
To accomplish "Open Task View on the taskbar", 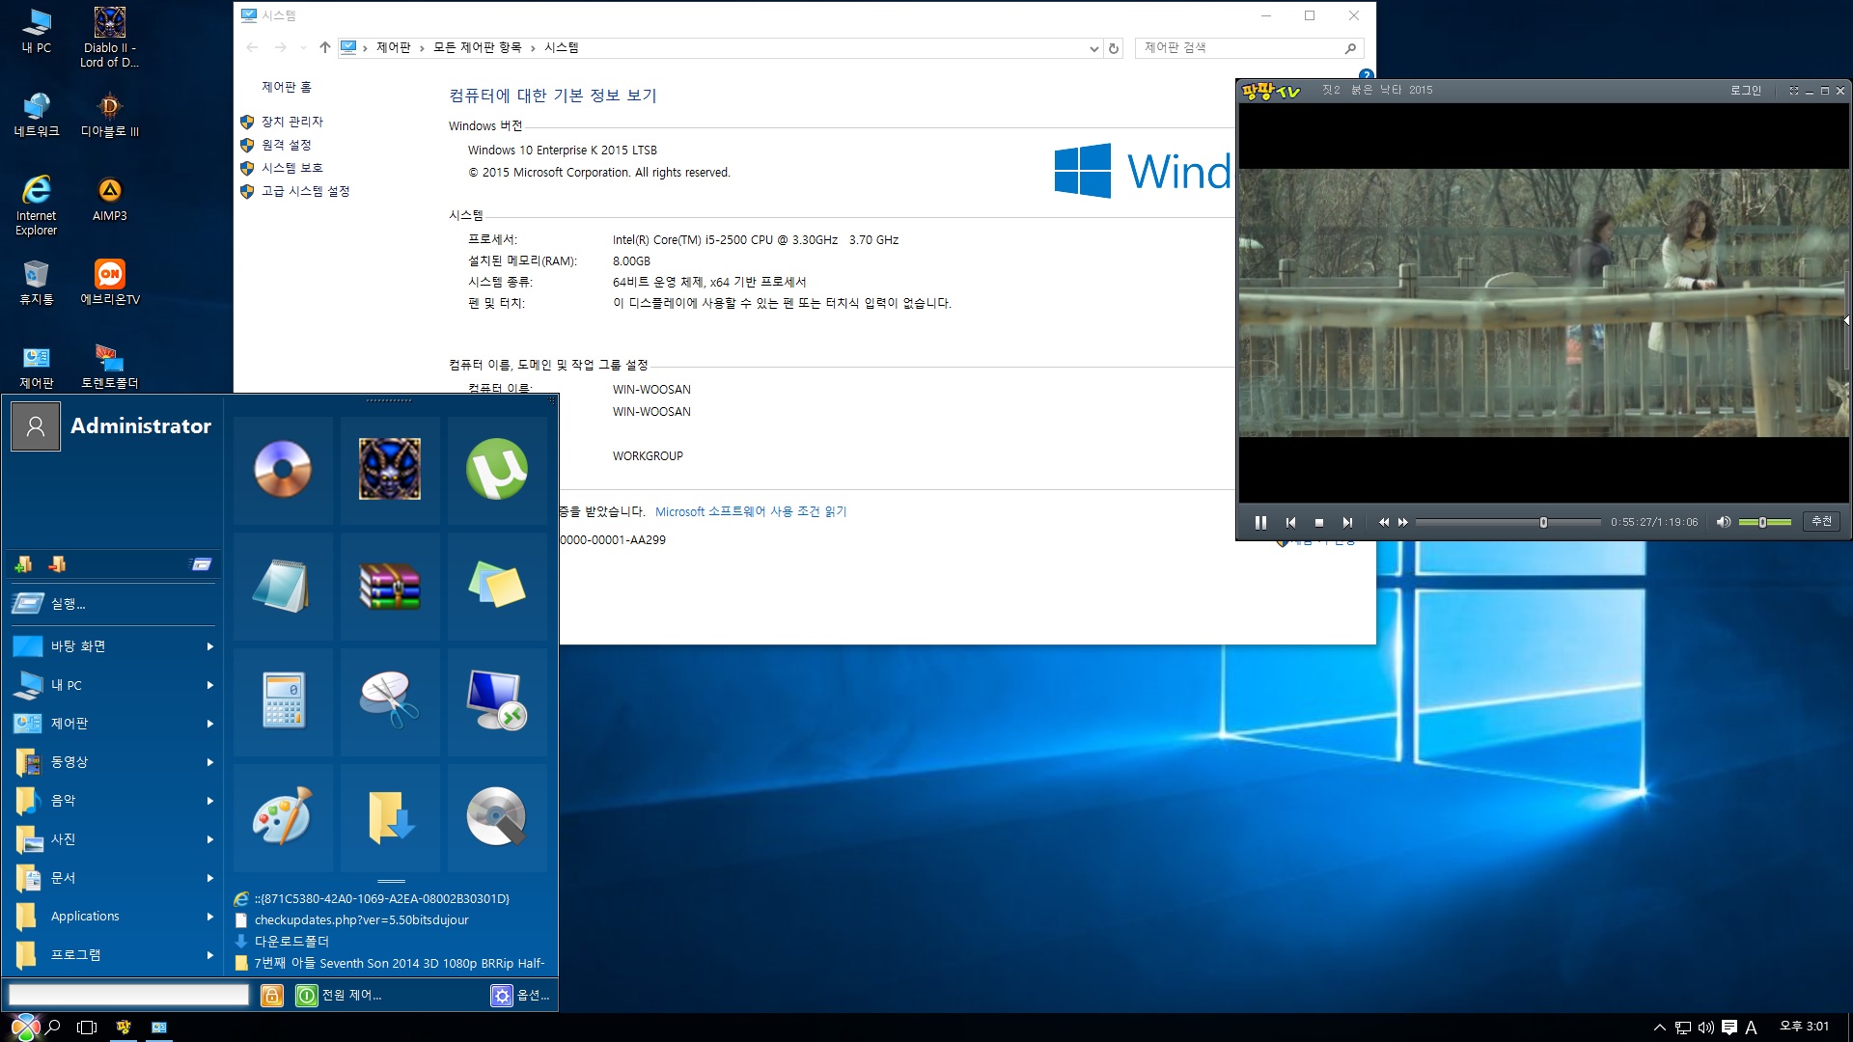I will 87,1028.
